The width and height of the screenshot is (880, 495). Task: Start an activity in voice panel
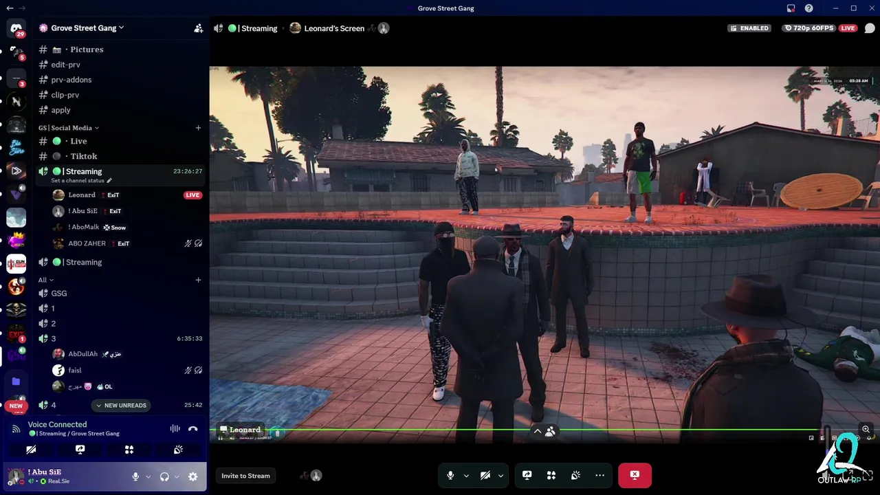click(129, 450)
